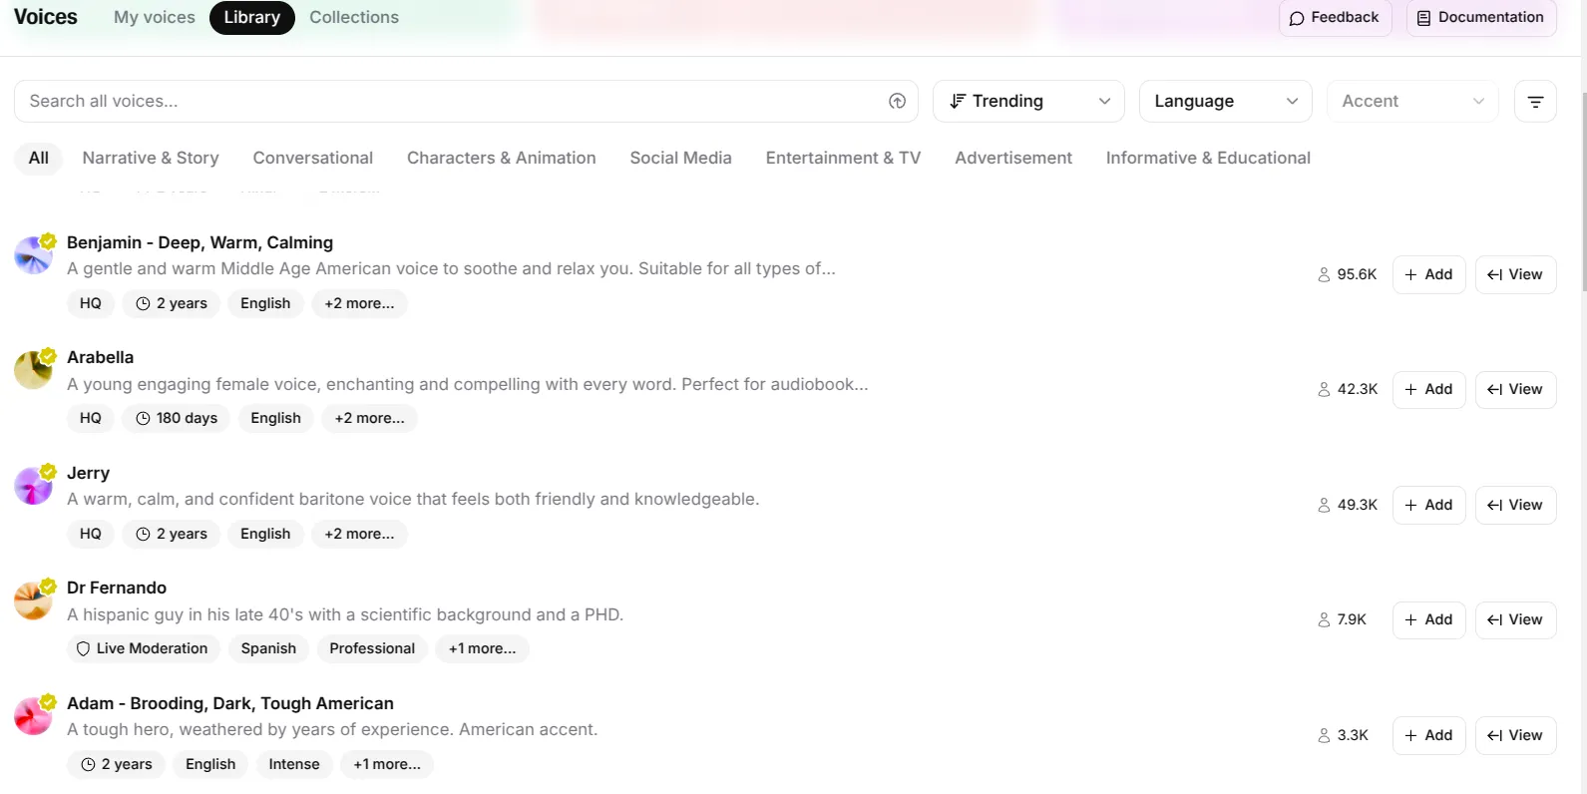1587x794 pixels.
Task: Open the Feedback button
Action: (x=1335, y=17)
